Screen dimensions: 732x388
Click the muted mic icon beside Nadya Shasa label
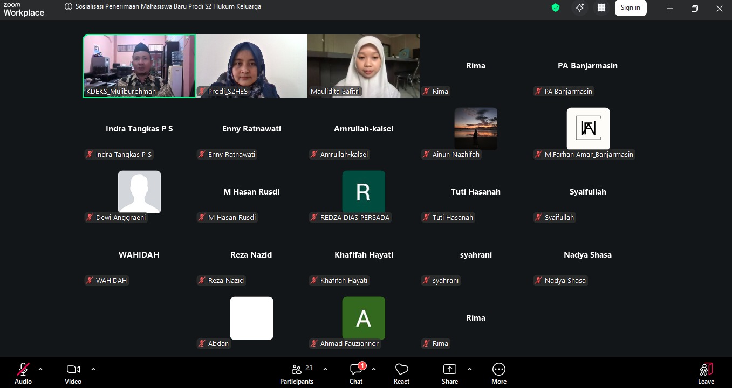(538, 281)
